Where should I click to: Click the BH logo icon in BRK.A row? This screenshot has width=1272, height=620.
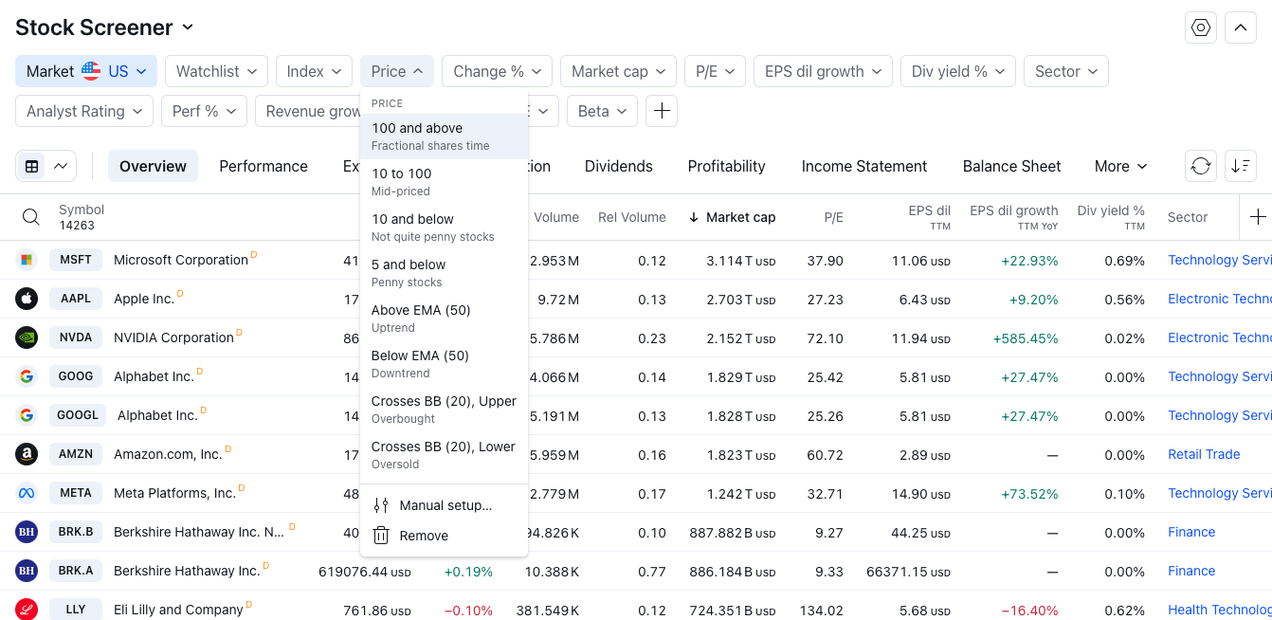click(27, 571)
